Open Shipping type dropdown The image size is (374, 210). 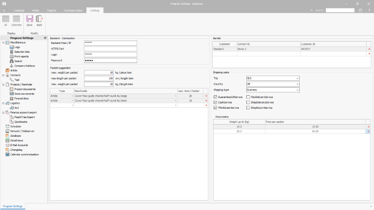click(273, 90)
